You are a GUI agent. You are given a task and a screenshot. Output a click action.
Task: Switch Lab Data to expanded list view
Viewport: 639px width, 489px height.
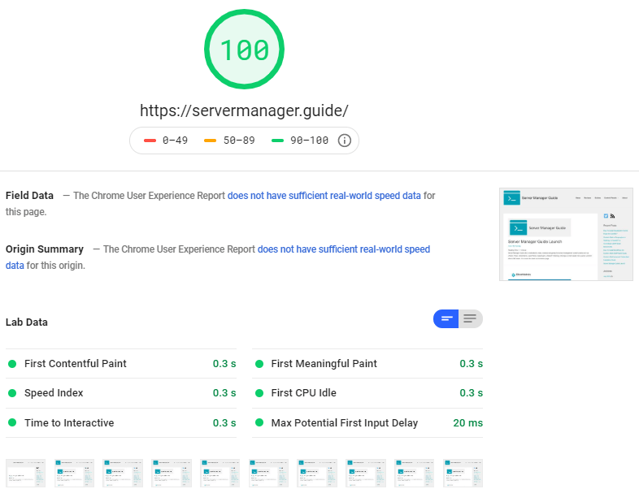click(x=471, y=318)
